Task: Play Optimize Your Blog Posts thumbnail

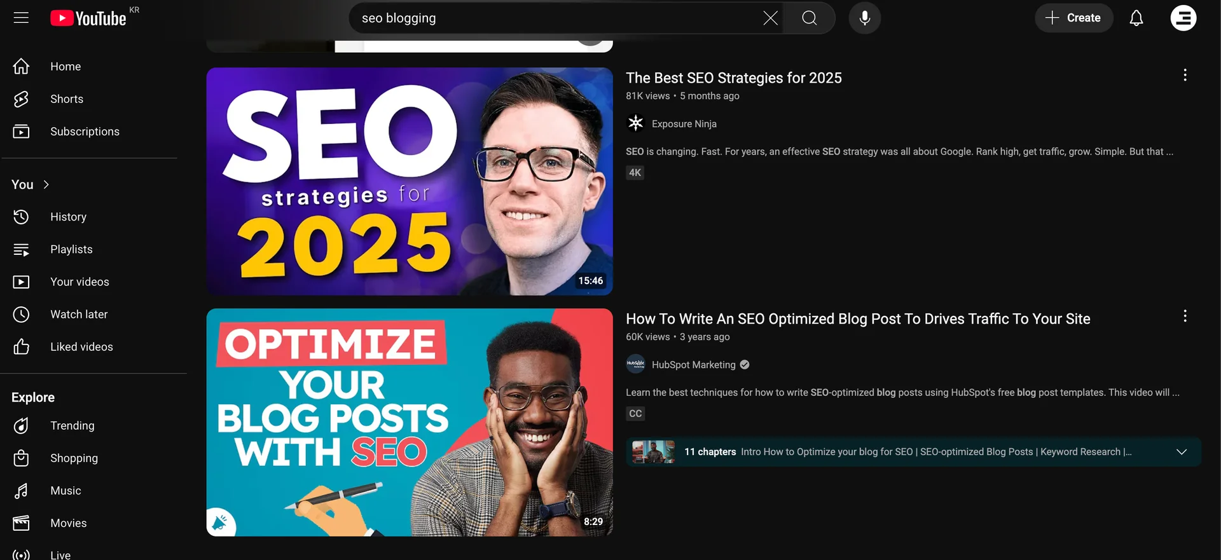Action: (x=410, y=422)
